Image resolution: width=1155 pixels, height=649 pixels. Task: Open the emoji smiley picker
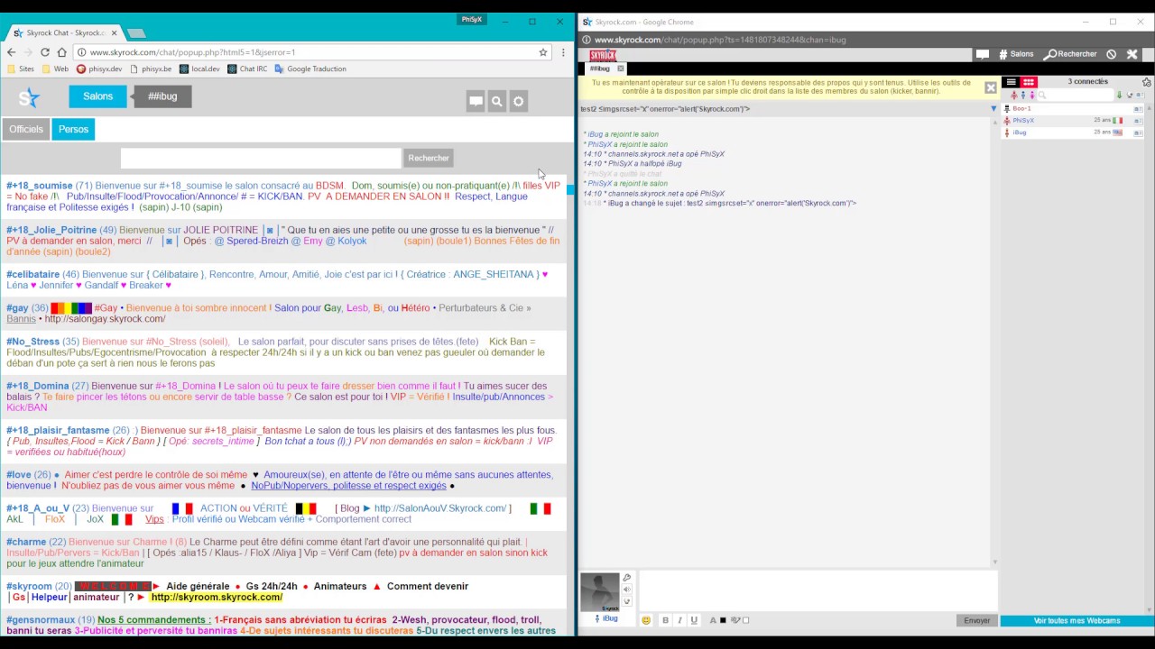pos(646,620)
